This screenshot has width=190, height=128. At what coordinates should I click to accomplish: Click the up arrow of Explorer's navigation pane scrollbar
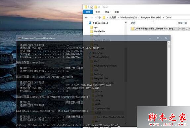coord(126,22)
